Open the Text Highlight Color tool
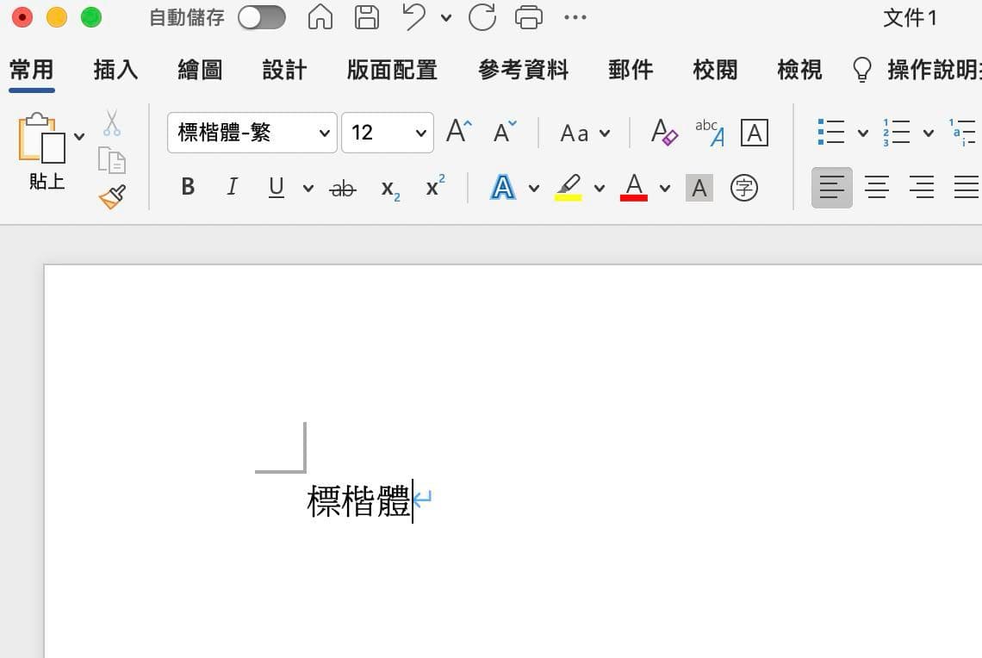The width and height of the screenshot is (982, 658). (569, 188)
